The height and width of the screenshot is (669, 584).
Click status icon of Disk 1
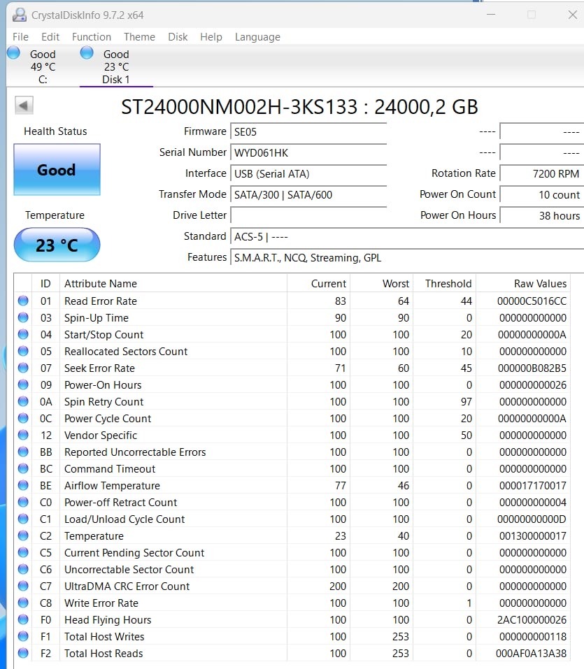point(87,53)
